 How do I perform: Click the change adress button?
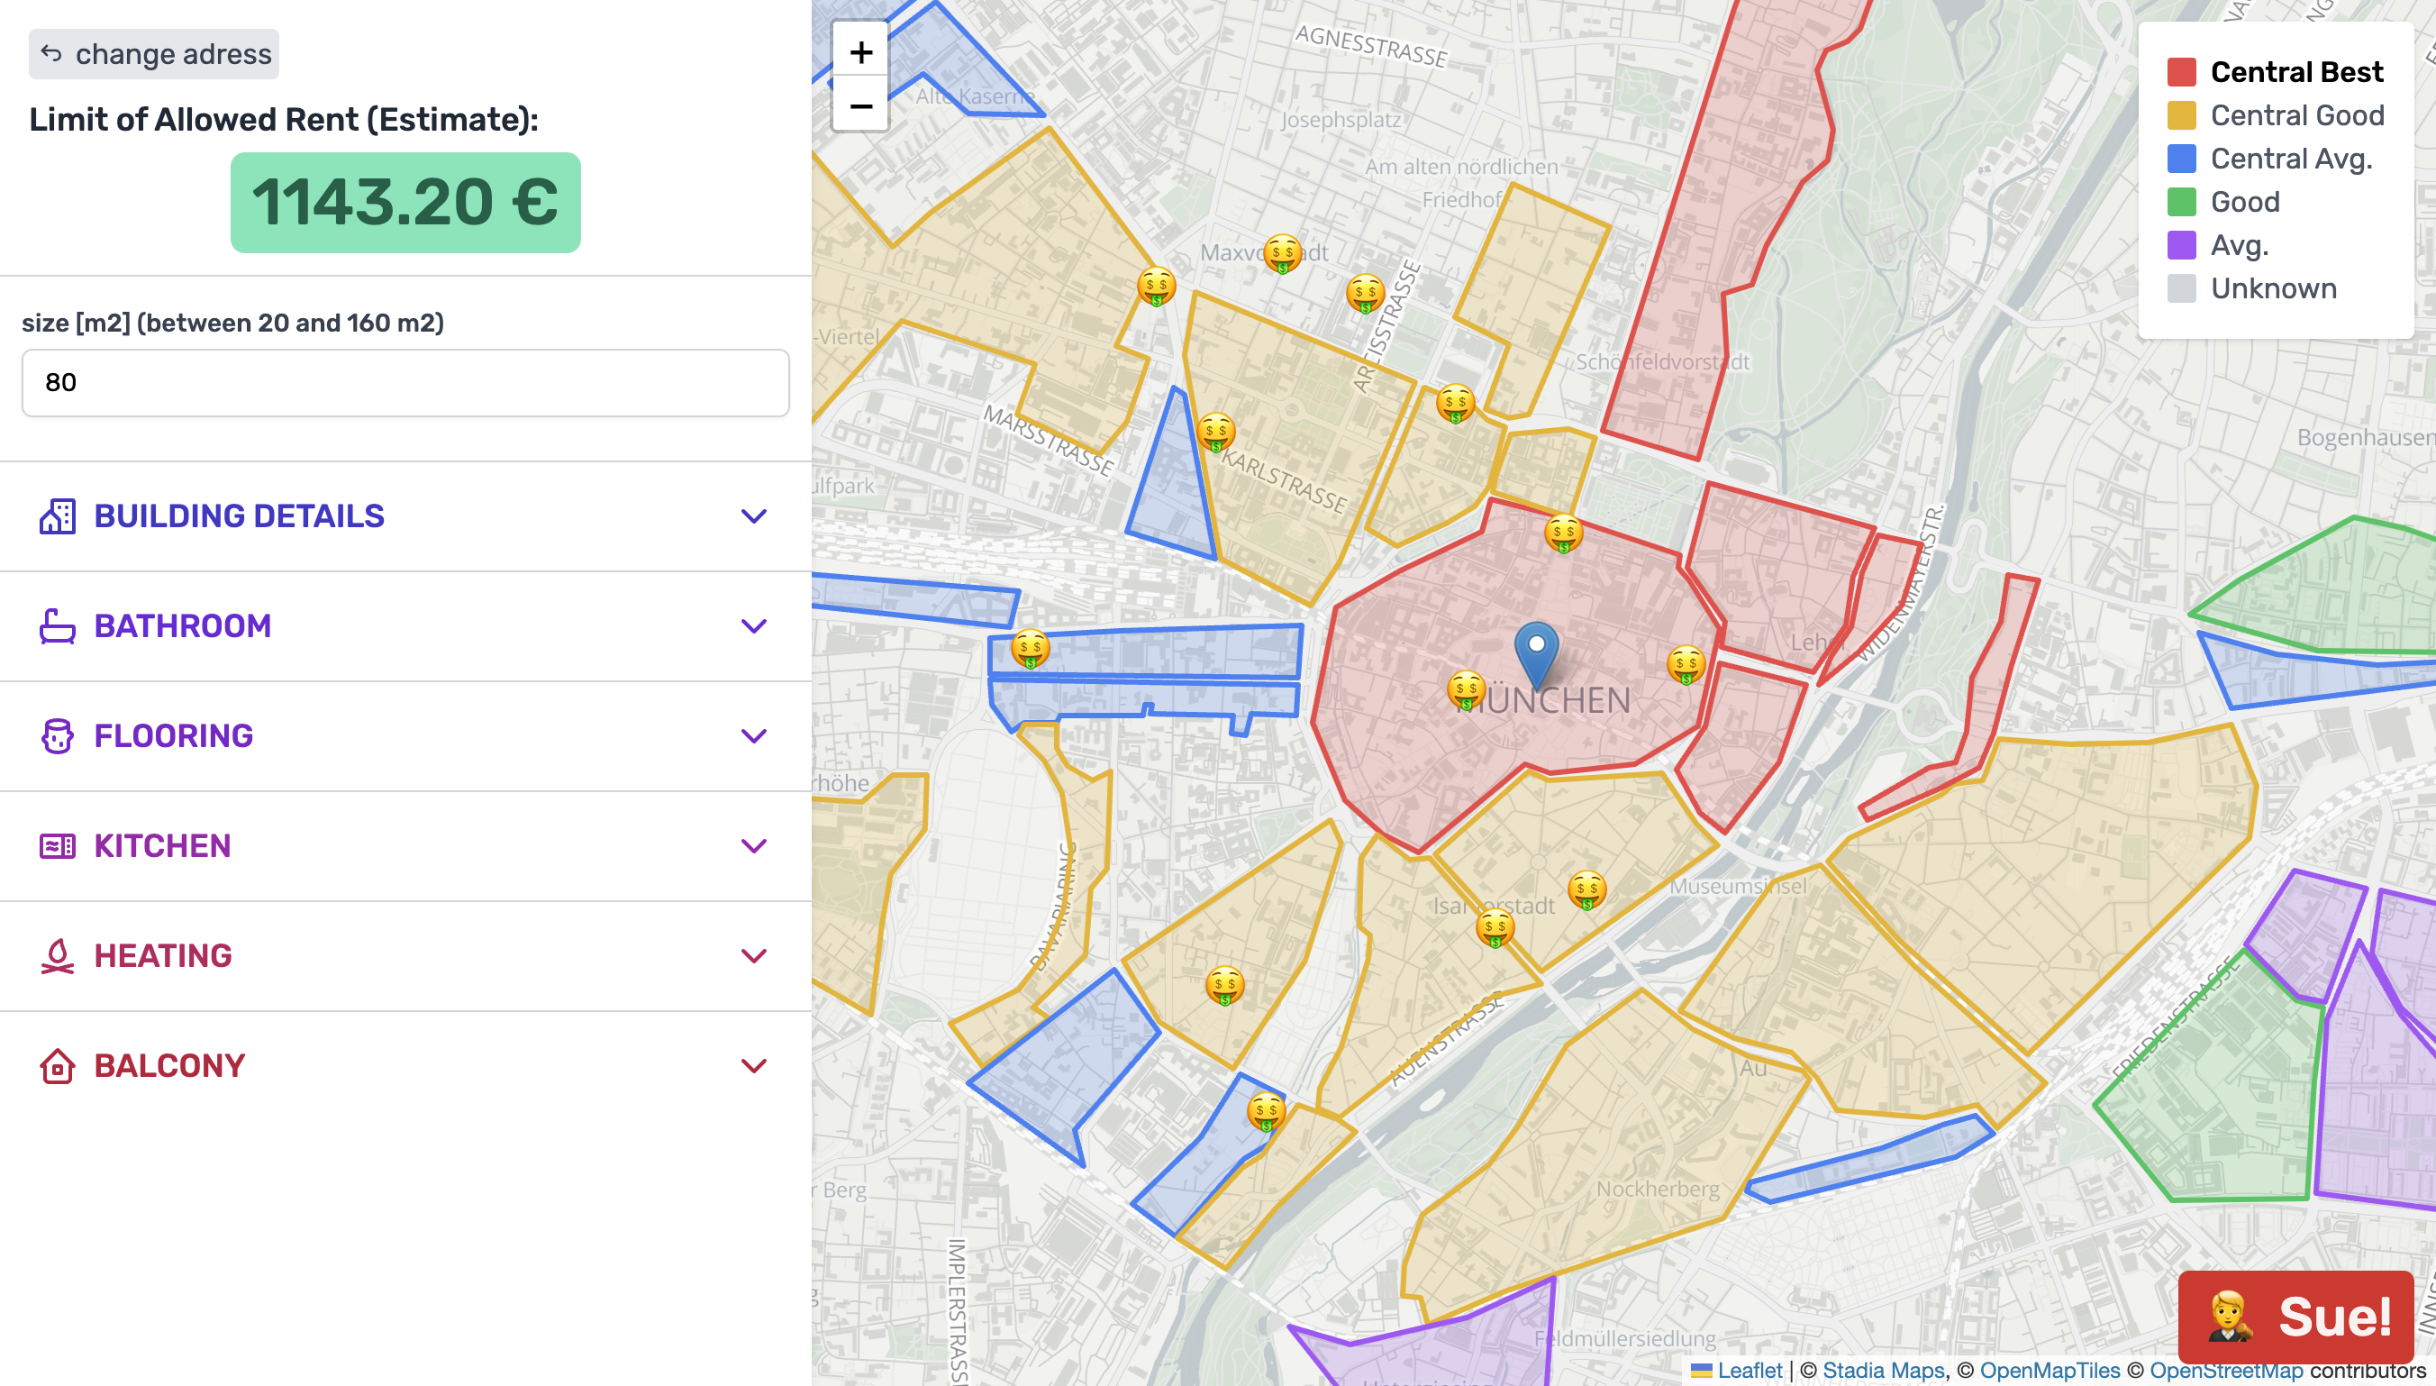[154, 54]
